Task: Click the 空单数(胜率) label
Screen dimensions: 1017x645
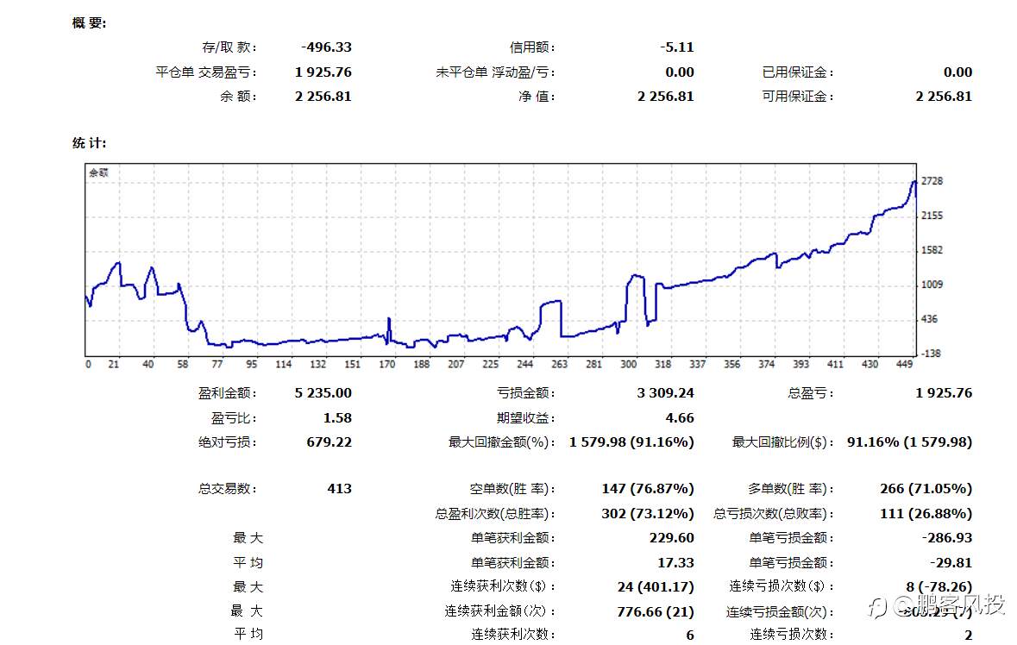Action: click(x=512, y=489)
